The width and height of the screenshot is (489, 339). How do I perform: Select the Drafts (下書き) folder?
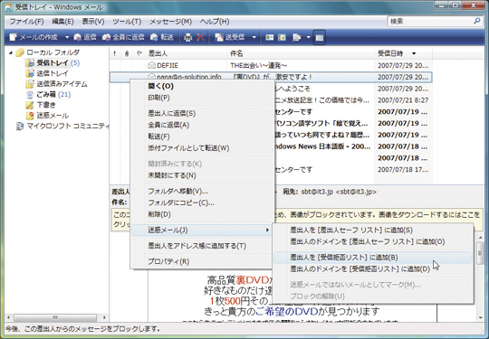pos(41,105)
